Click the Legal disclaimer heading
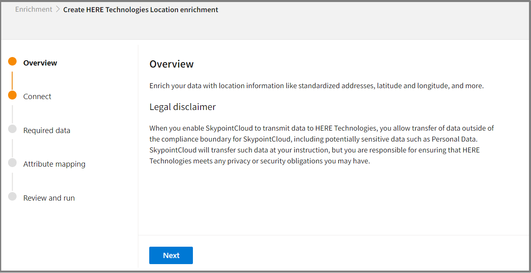 (182, 107)
